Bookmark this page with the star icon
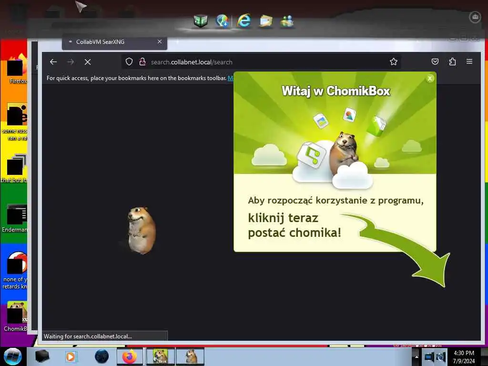Screen dimensions: 488x366 click(393, 61)
